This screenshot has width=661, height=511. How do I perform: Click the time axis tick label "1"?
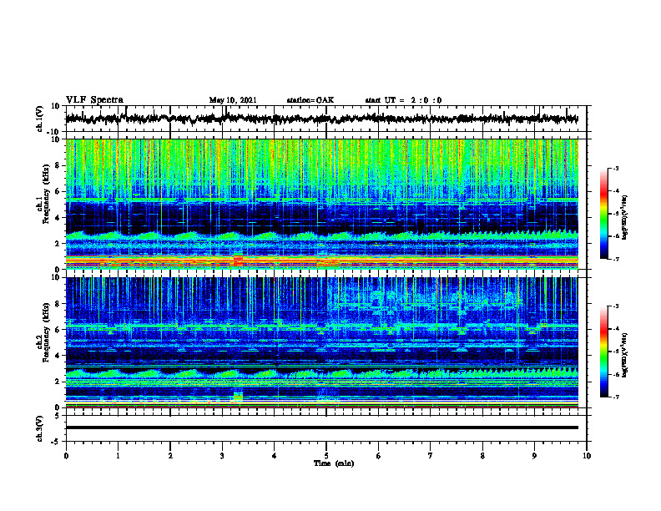(118, 456)
